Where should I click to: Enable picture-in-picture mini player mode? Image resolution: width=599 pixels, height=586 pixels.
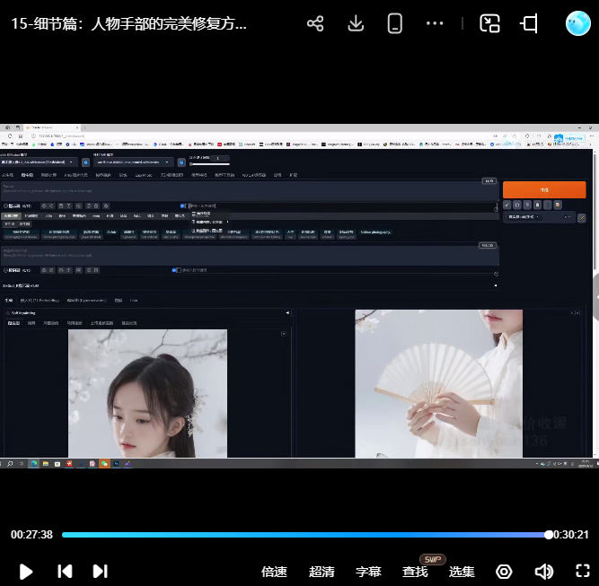pyautogui.click(x=489, y=24)
